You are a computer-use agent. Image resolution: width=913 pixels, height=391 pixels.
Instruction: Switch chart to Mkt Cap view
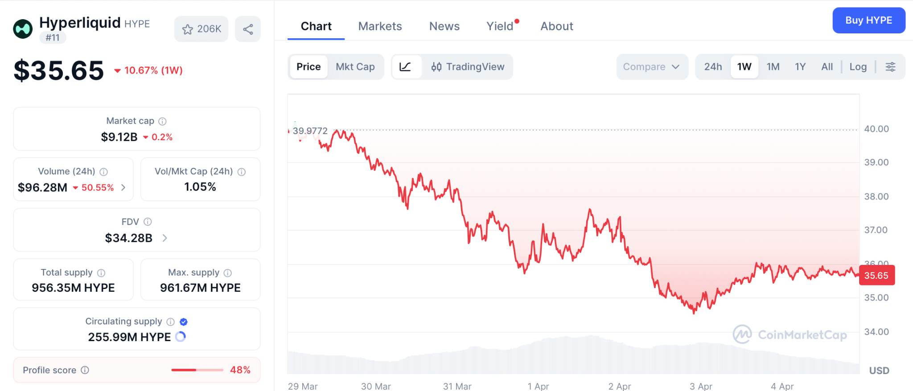tap(355, 67)
